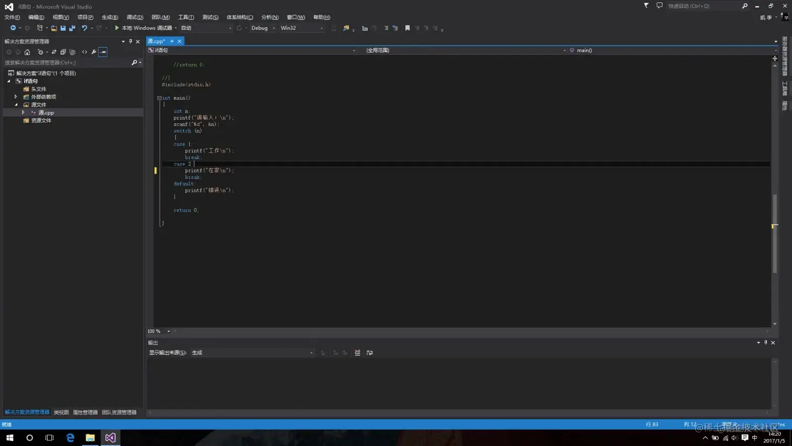Click the save all toolbar icon
The width and height of the screenshot is (792, 446).
[x=72, y=28]
